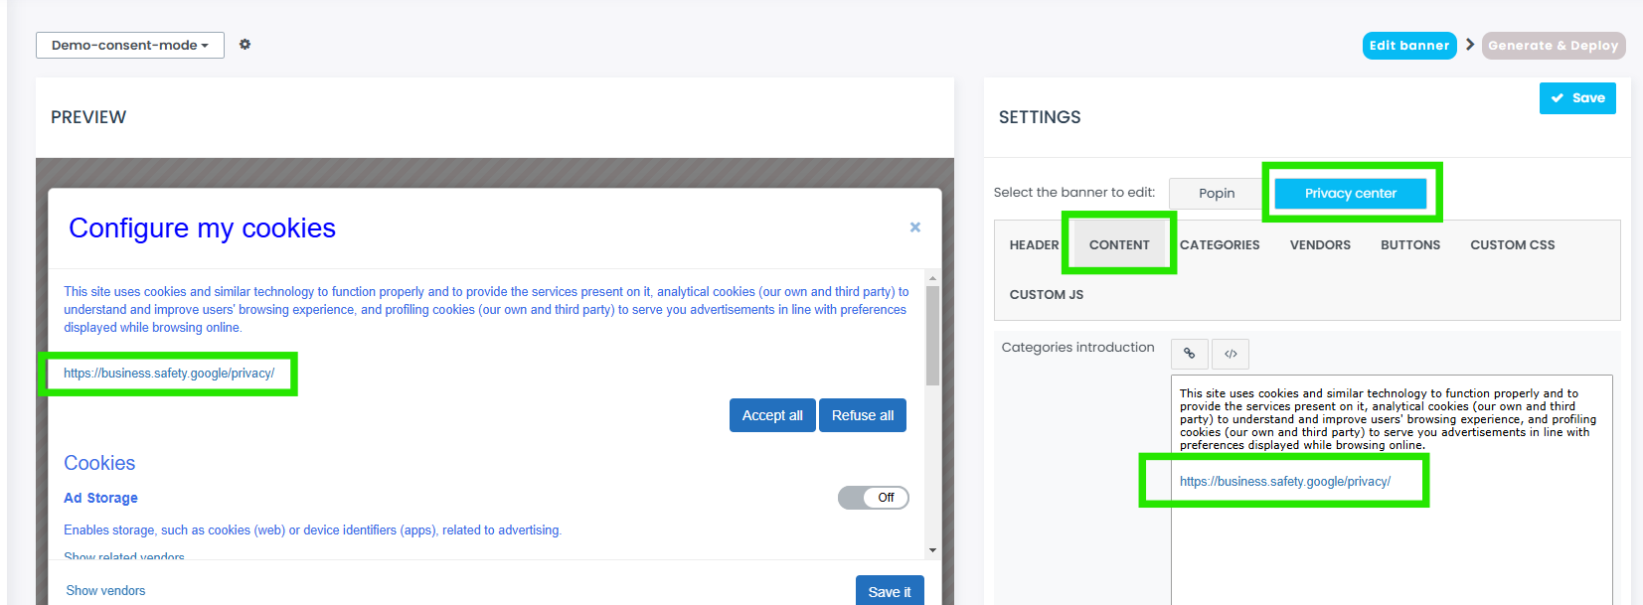Switch to the Categories tab
The image size is (1643, 605).
1220,245
